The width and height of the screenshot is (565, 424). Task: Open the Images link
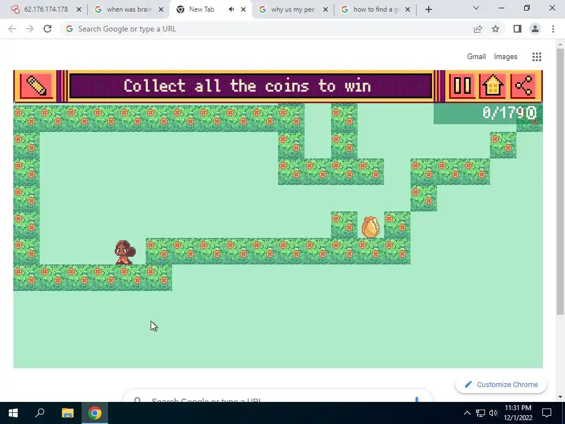tap(505, 57)
